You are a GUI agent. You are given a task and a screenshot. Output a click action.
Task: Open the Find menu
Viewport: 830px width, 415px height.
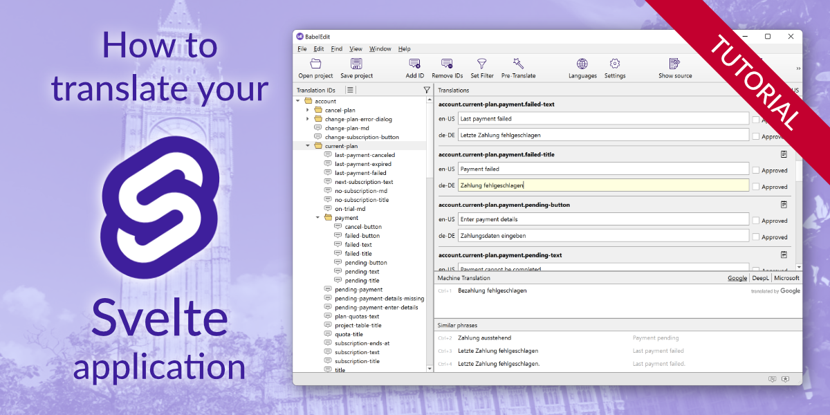tap(337, 49)
